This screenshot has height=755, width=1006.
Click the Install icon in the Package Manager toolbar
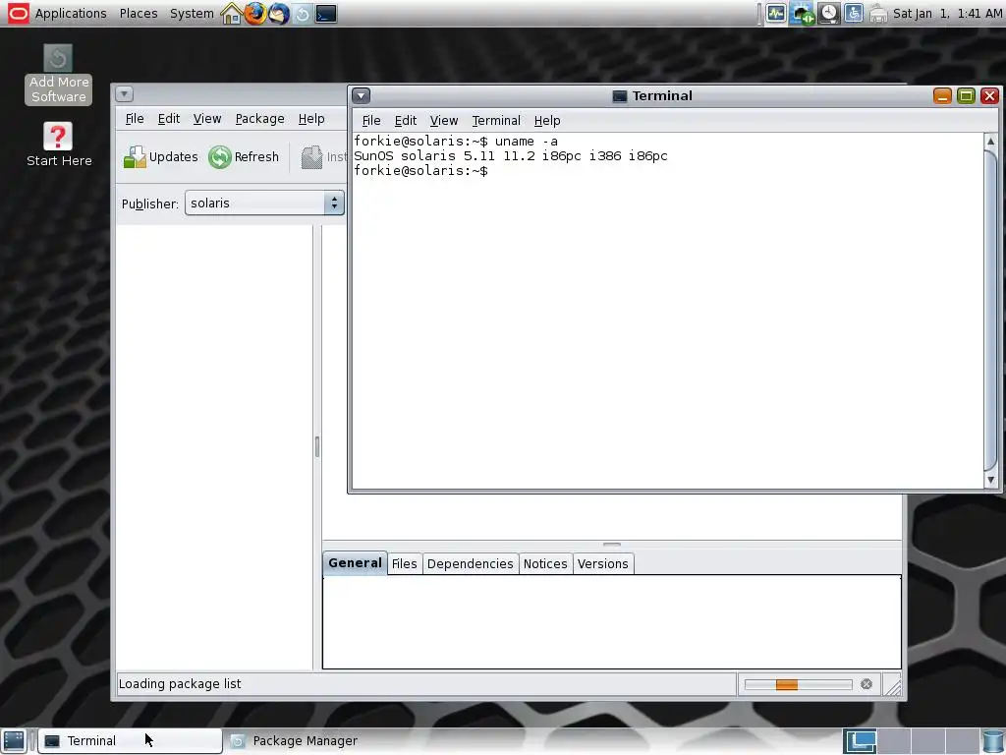pos(311,156)
